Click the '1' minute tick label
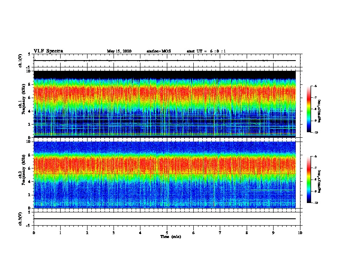338x261 pixels. tap(60, 233)
